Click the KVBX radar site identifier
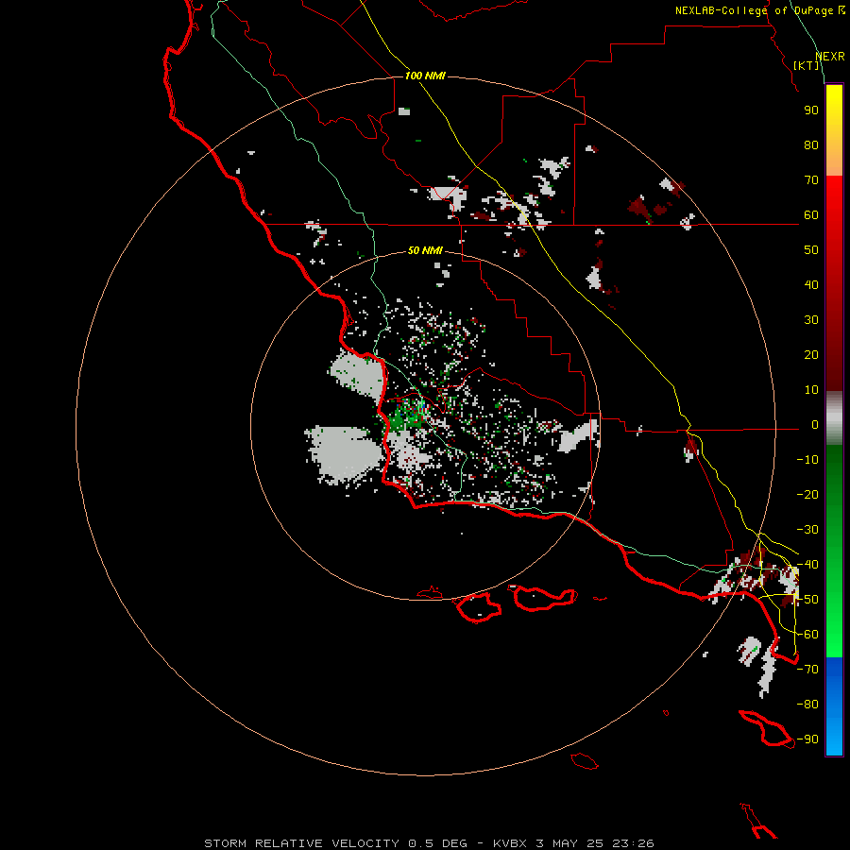850x850 pixels. (510, 843)
